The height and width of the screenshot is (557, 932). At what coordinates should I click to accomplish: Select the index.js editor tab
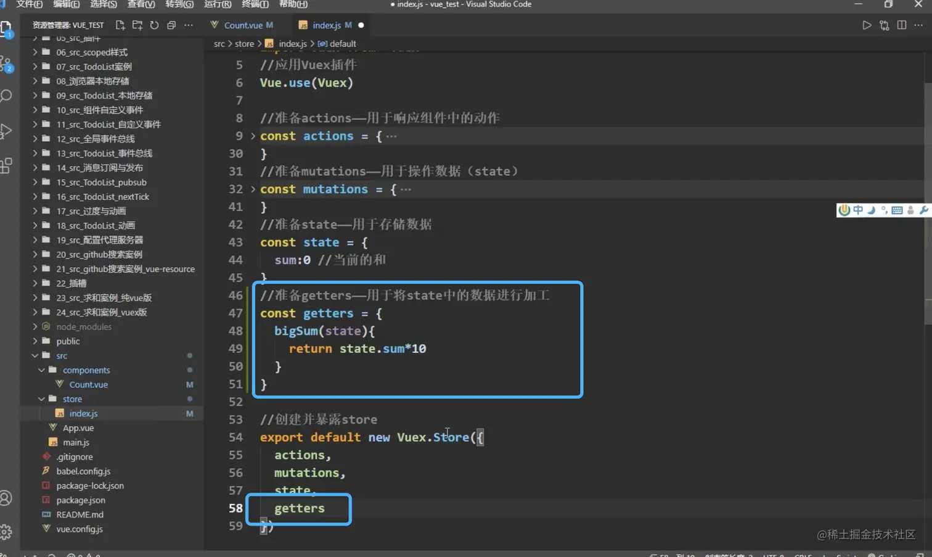[x=330, y=25]
